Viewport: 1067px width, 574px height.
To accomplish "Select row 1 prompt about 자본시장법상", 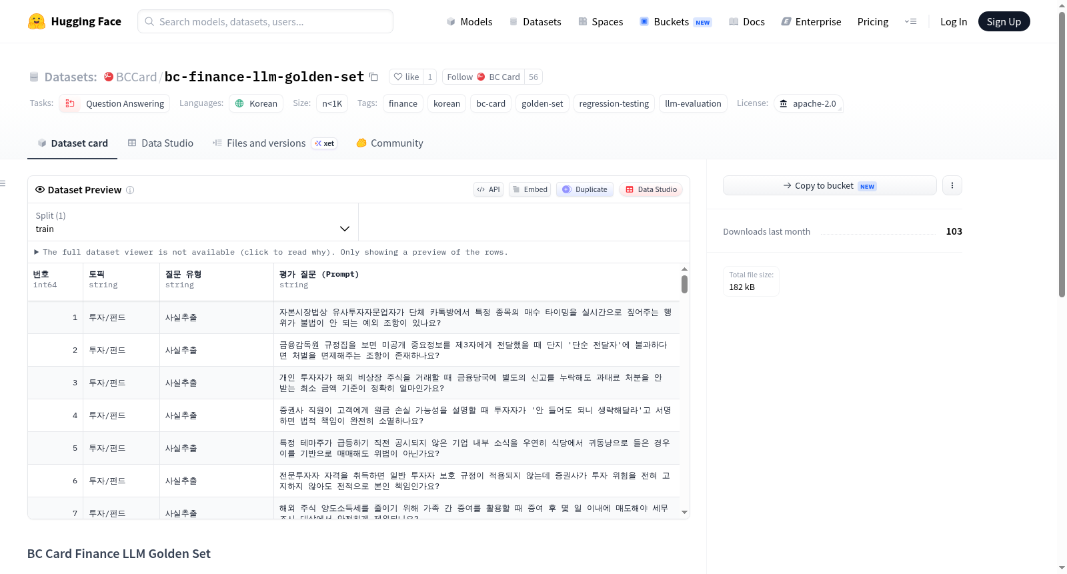I will tap(475, 317).
